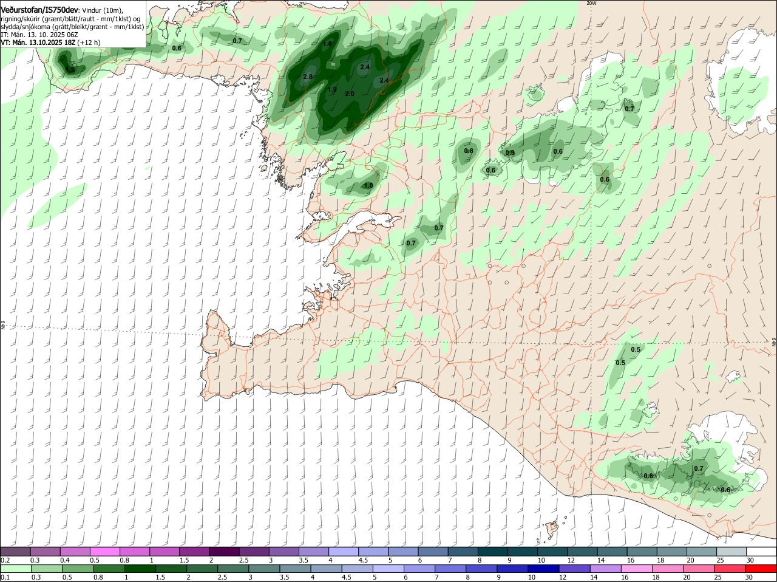The width and height of the screenshot is (777, 582).
Task: Select the hot pink swatch after lower 20
Action: [x=699, y=569]
